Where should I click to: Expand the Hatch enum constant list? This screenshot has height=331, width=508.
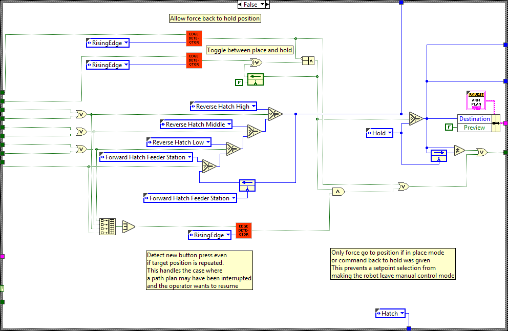pyautogui.click(x=401, y=313)
